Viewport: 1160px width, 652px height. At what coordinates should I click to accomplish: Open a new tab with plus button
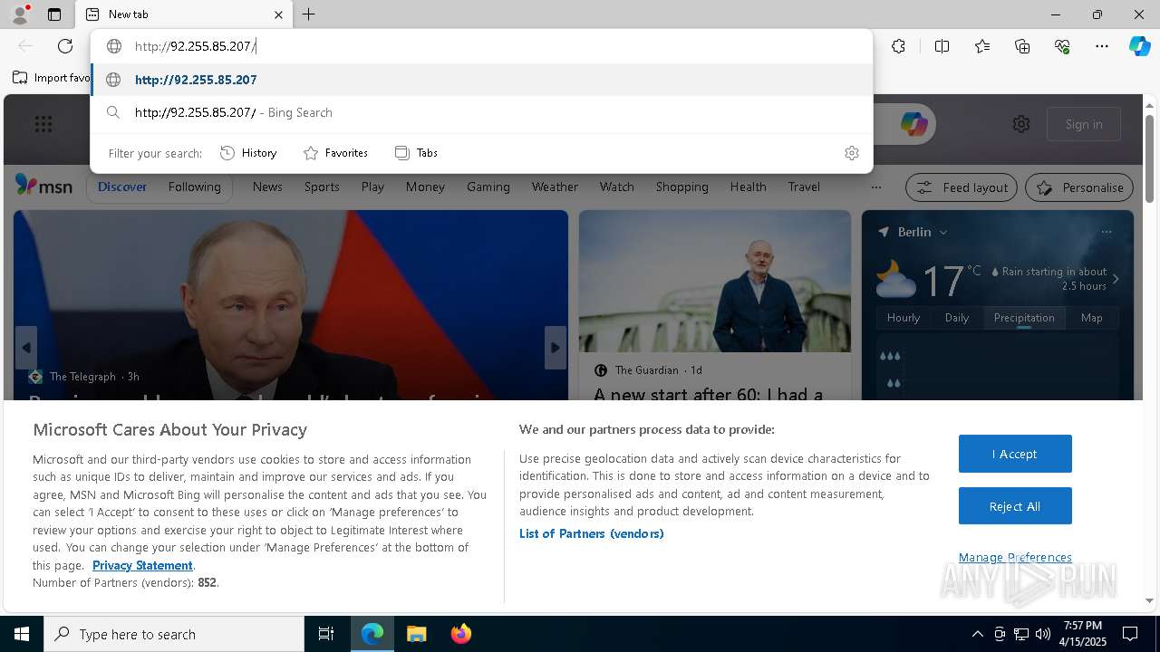[x=309, y=14]
